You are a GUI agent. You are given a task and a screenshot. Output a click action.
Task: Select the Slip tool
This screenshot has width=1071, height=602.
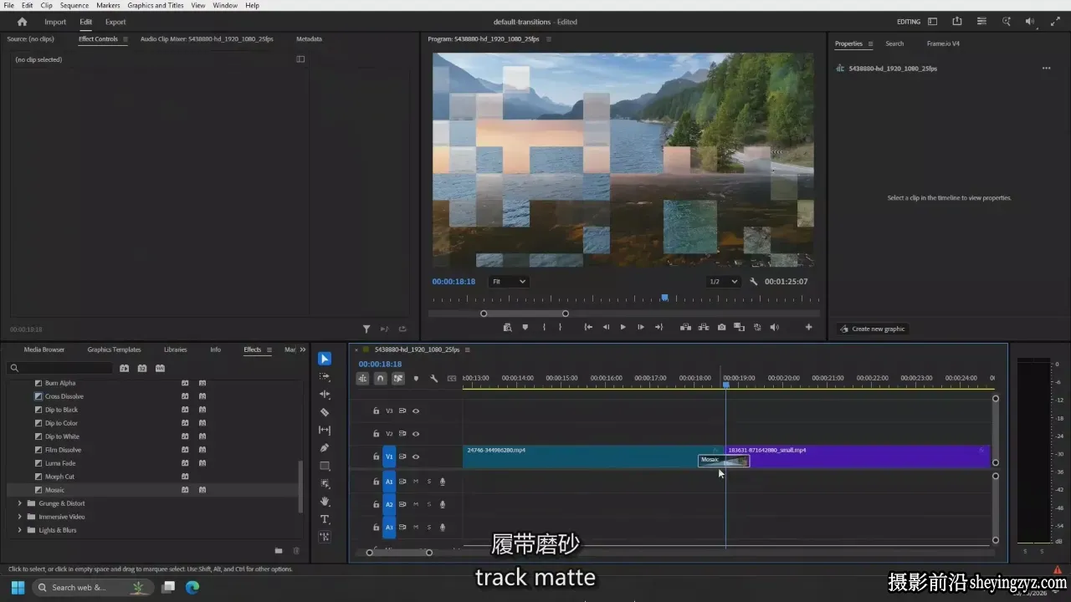click(325, 430)
